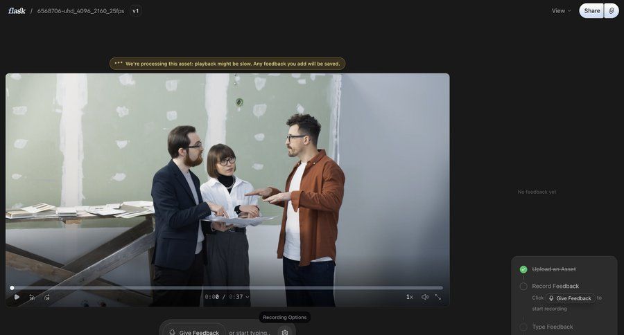This screenshot has width=624, height=335.
Task: Click the playhead handle at the timeline start
Action: pos(12,288)
